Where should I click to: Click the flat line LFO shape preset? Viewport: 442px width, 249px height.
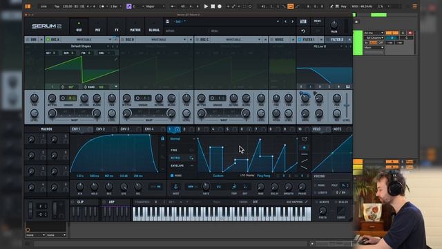click(x=304, y=154)
